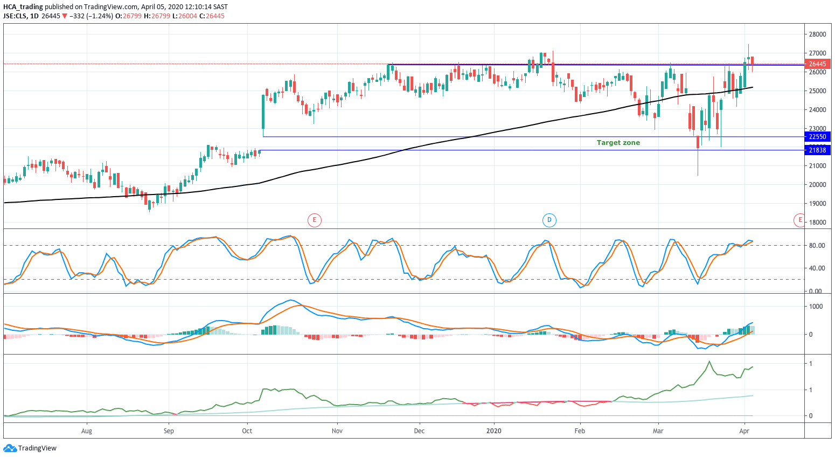Open the earnings E marker after April
Image resolution: width=835 pixels, height=458 pixels.
(x=799, y=220)
